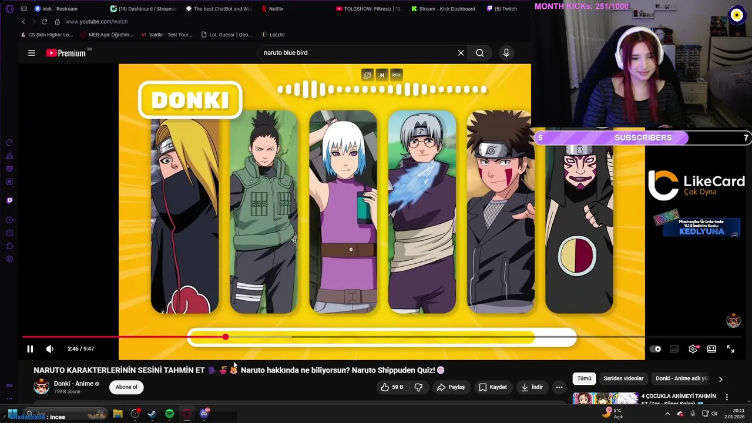The height and width of the screenshot is (423, 752).
Task: Switch to 'The best ChatBot' tab
Action: click(x=219, y=9)
